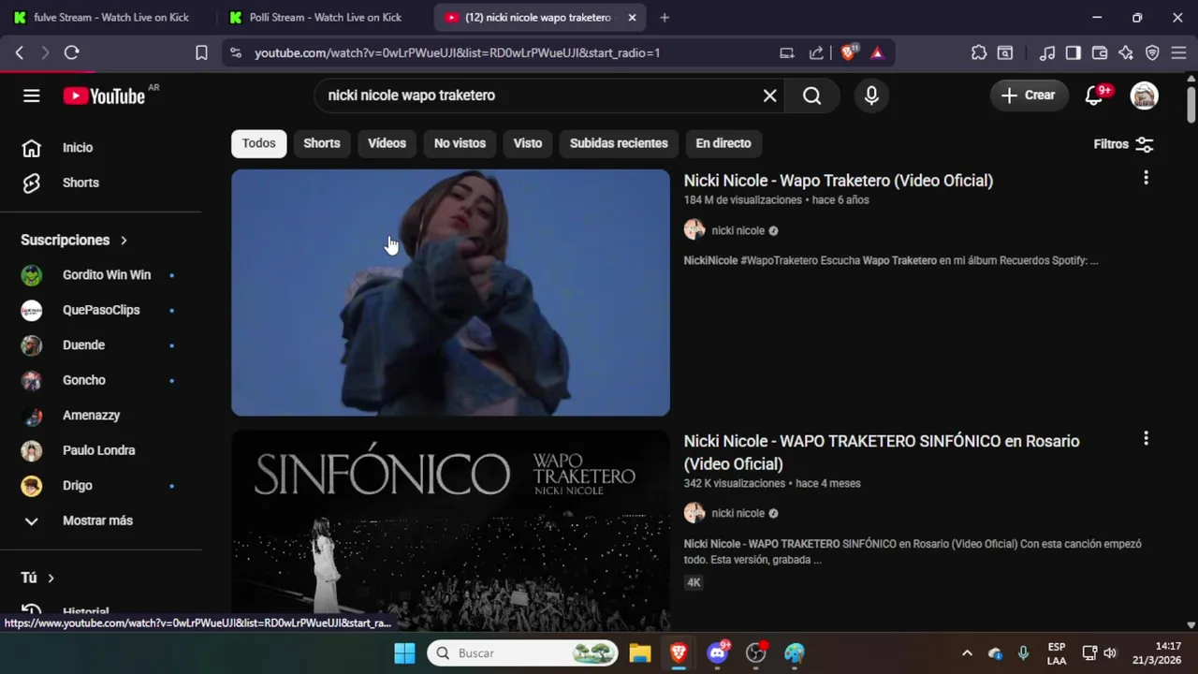Open Paulo Londra subscription channel
The height and width of the screenshot is (674, 1198).
pyautogui.click(x=100, y=450)
